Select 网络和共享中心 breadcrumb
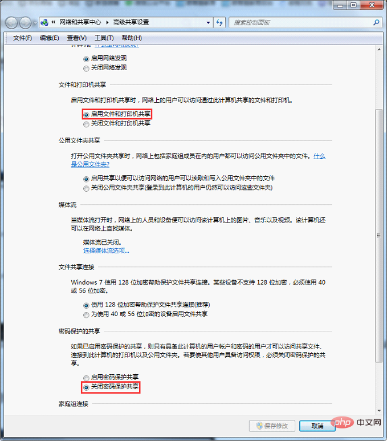The width and height of the screenshot is (387, 441). point(80,22)
